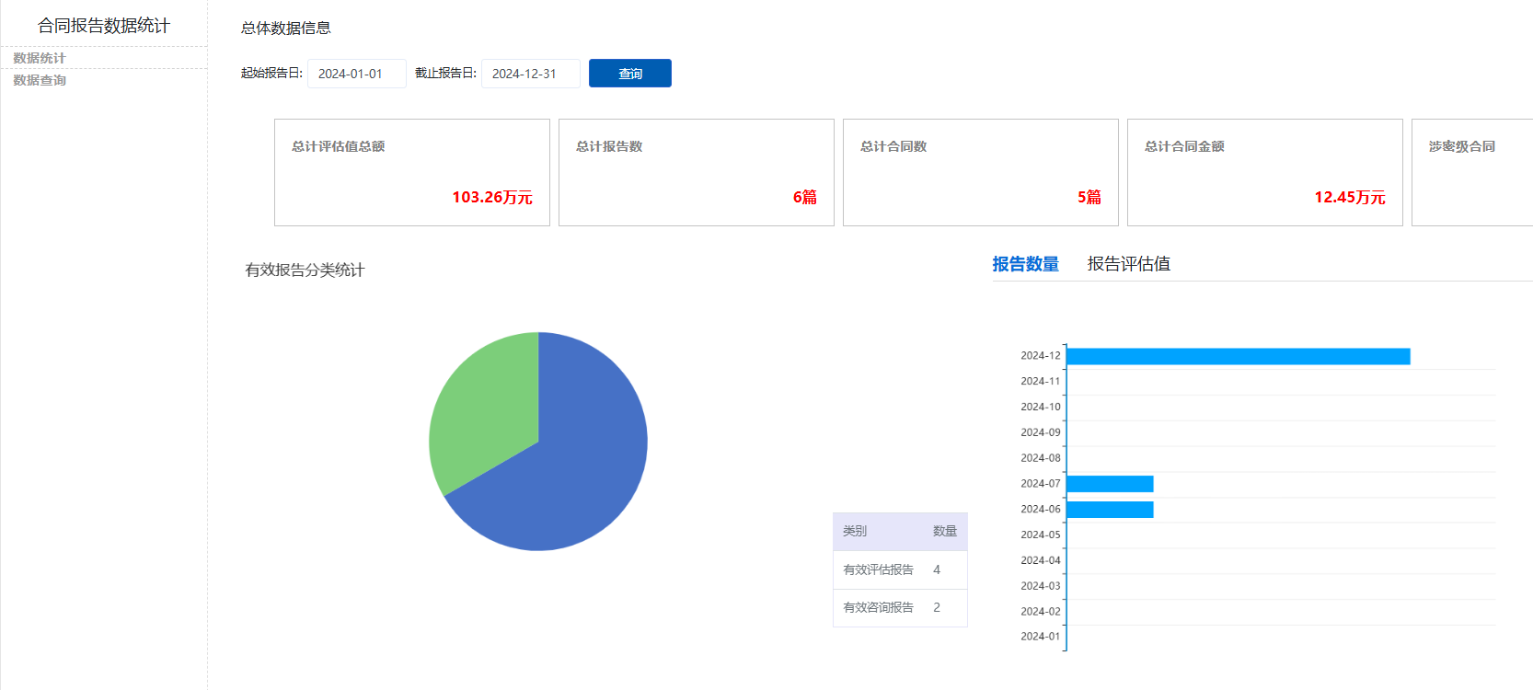Select the 总计合同金额 summary card
The image size is (1533, 690).
1264,172
